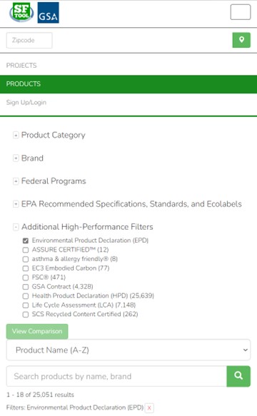Click the GSA logo
This screenshot has height=416, width=257.
[49, 13]
